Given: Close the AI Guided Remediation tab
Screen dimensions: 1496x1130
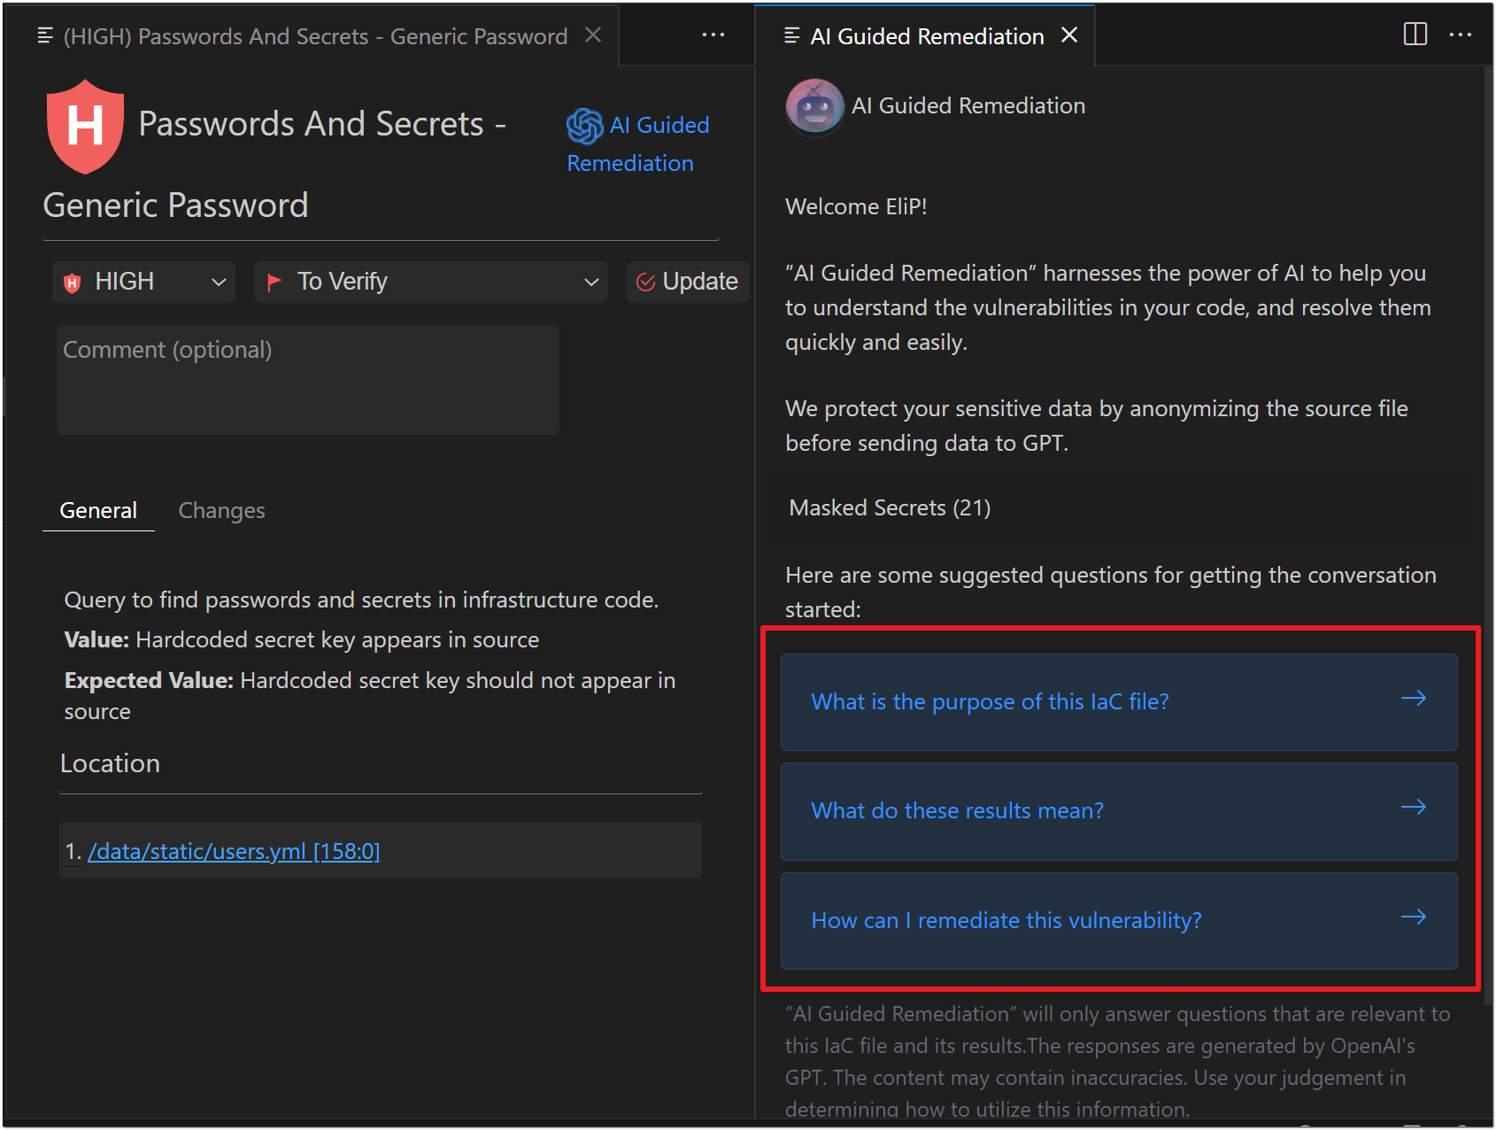Looking at the screenshot, I should tap(1069, 35).
